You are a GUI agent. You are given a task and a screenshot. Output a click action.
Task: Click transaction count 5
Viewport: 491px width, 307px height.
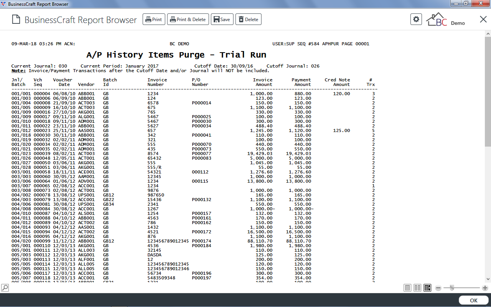click(373, 130)
